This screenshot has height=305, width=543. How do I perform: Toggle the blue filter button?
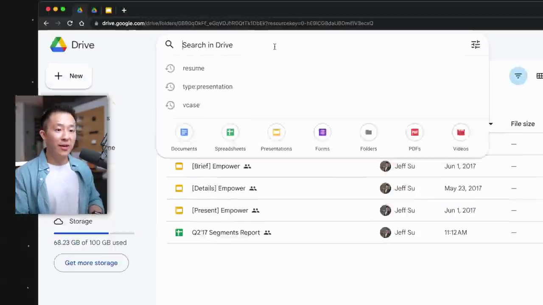[518, 76]
